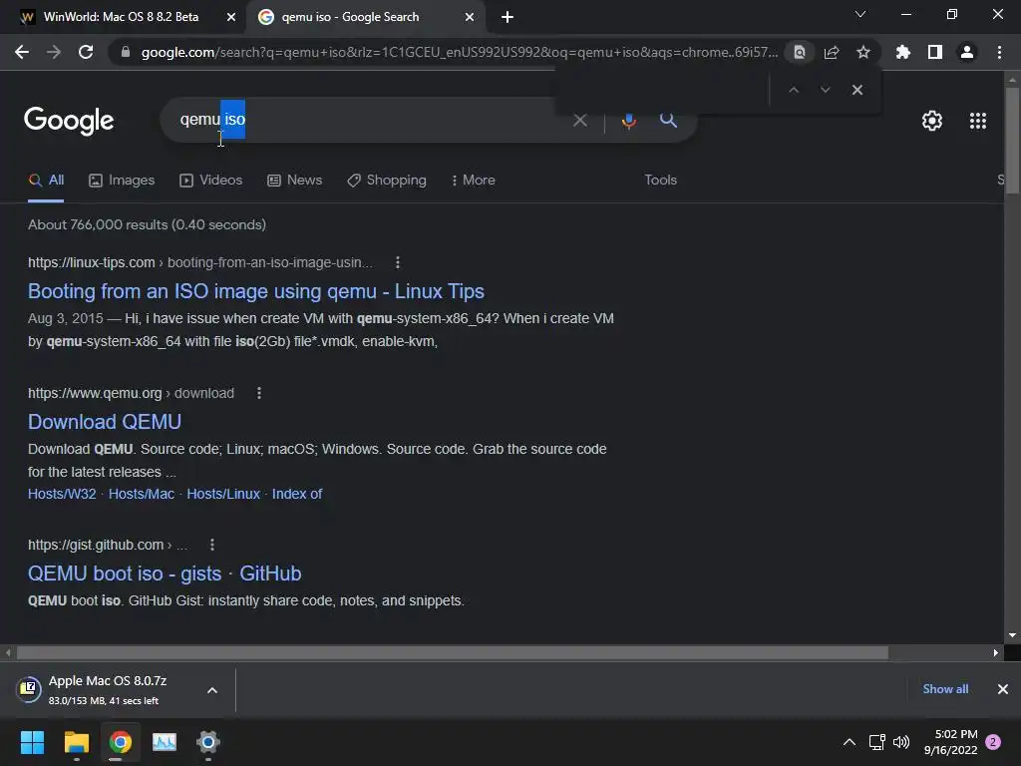Open options for linux-tips.com result

point(398,262)
